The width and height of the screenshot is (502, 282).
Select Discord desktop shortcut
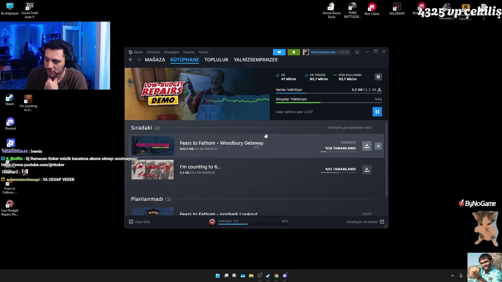[10, 124]
